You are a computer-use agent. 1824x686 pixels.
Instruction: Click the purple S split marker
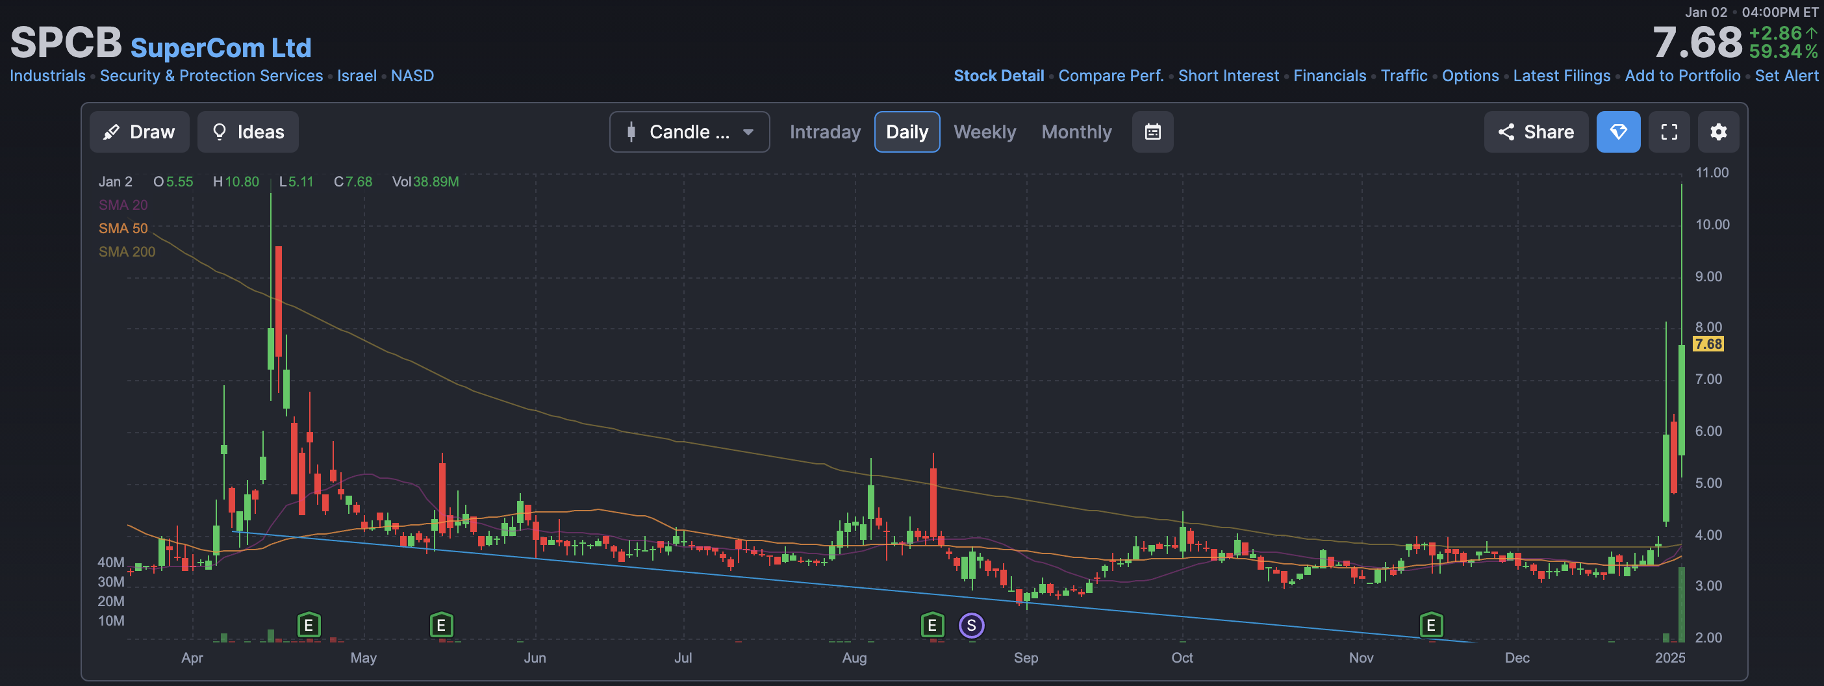[x=972, y=625]
